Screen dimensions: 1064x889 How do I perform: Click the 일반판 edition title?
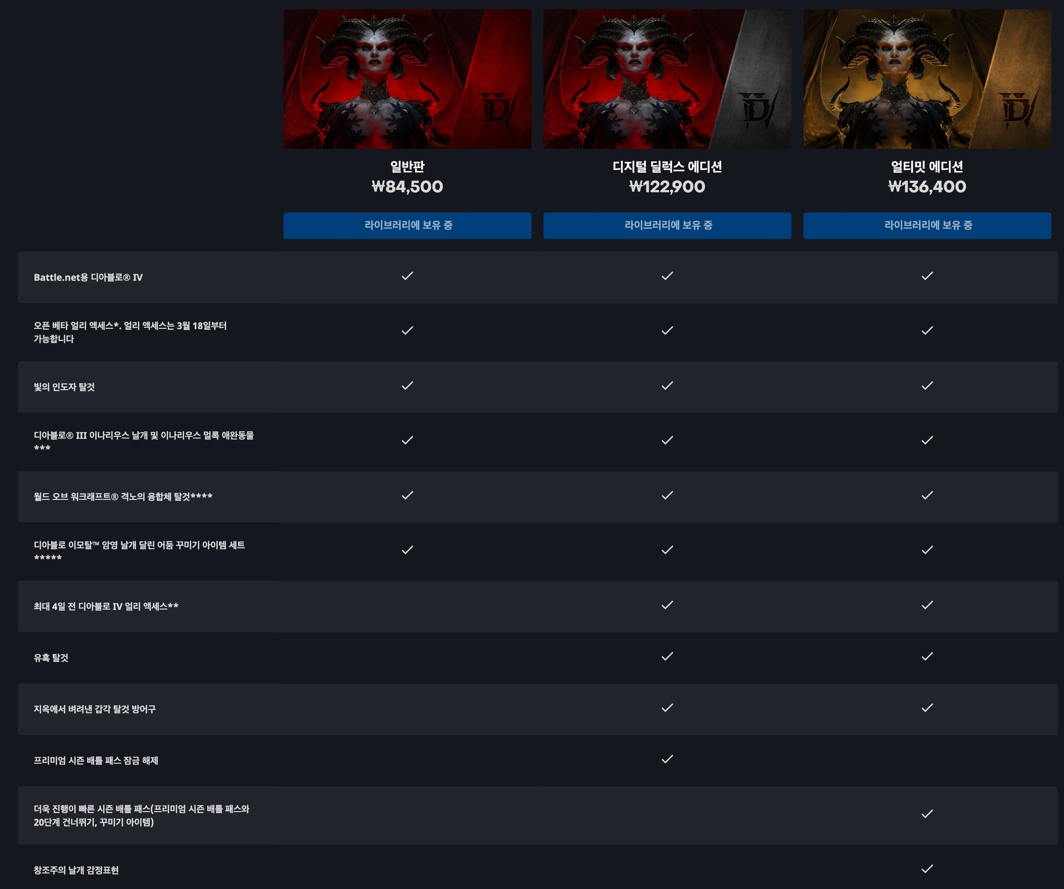point(407,166)
